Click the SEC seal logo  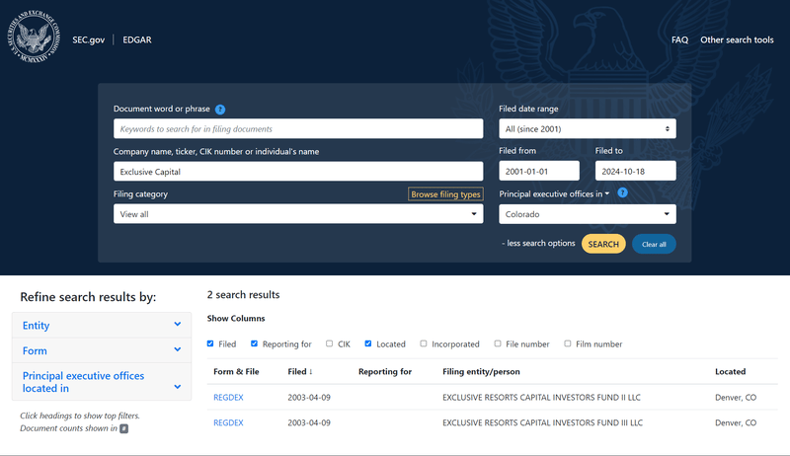(35, 38)
